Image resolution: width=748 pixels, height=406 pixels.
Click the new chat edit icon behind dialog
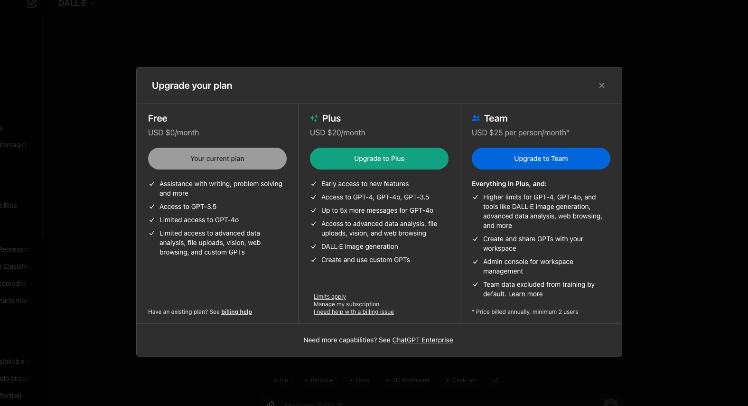[x=32, y=3]
